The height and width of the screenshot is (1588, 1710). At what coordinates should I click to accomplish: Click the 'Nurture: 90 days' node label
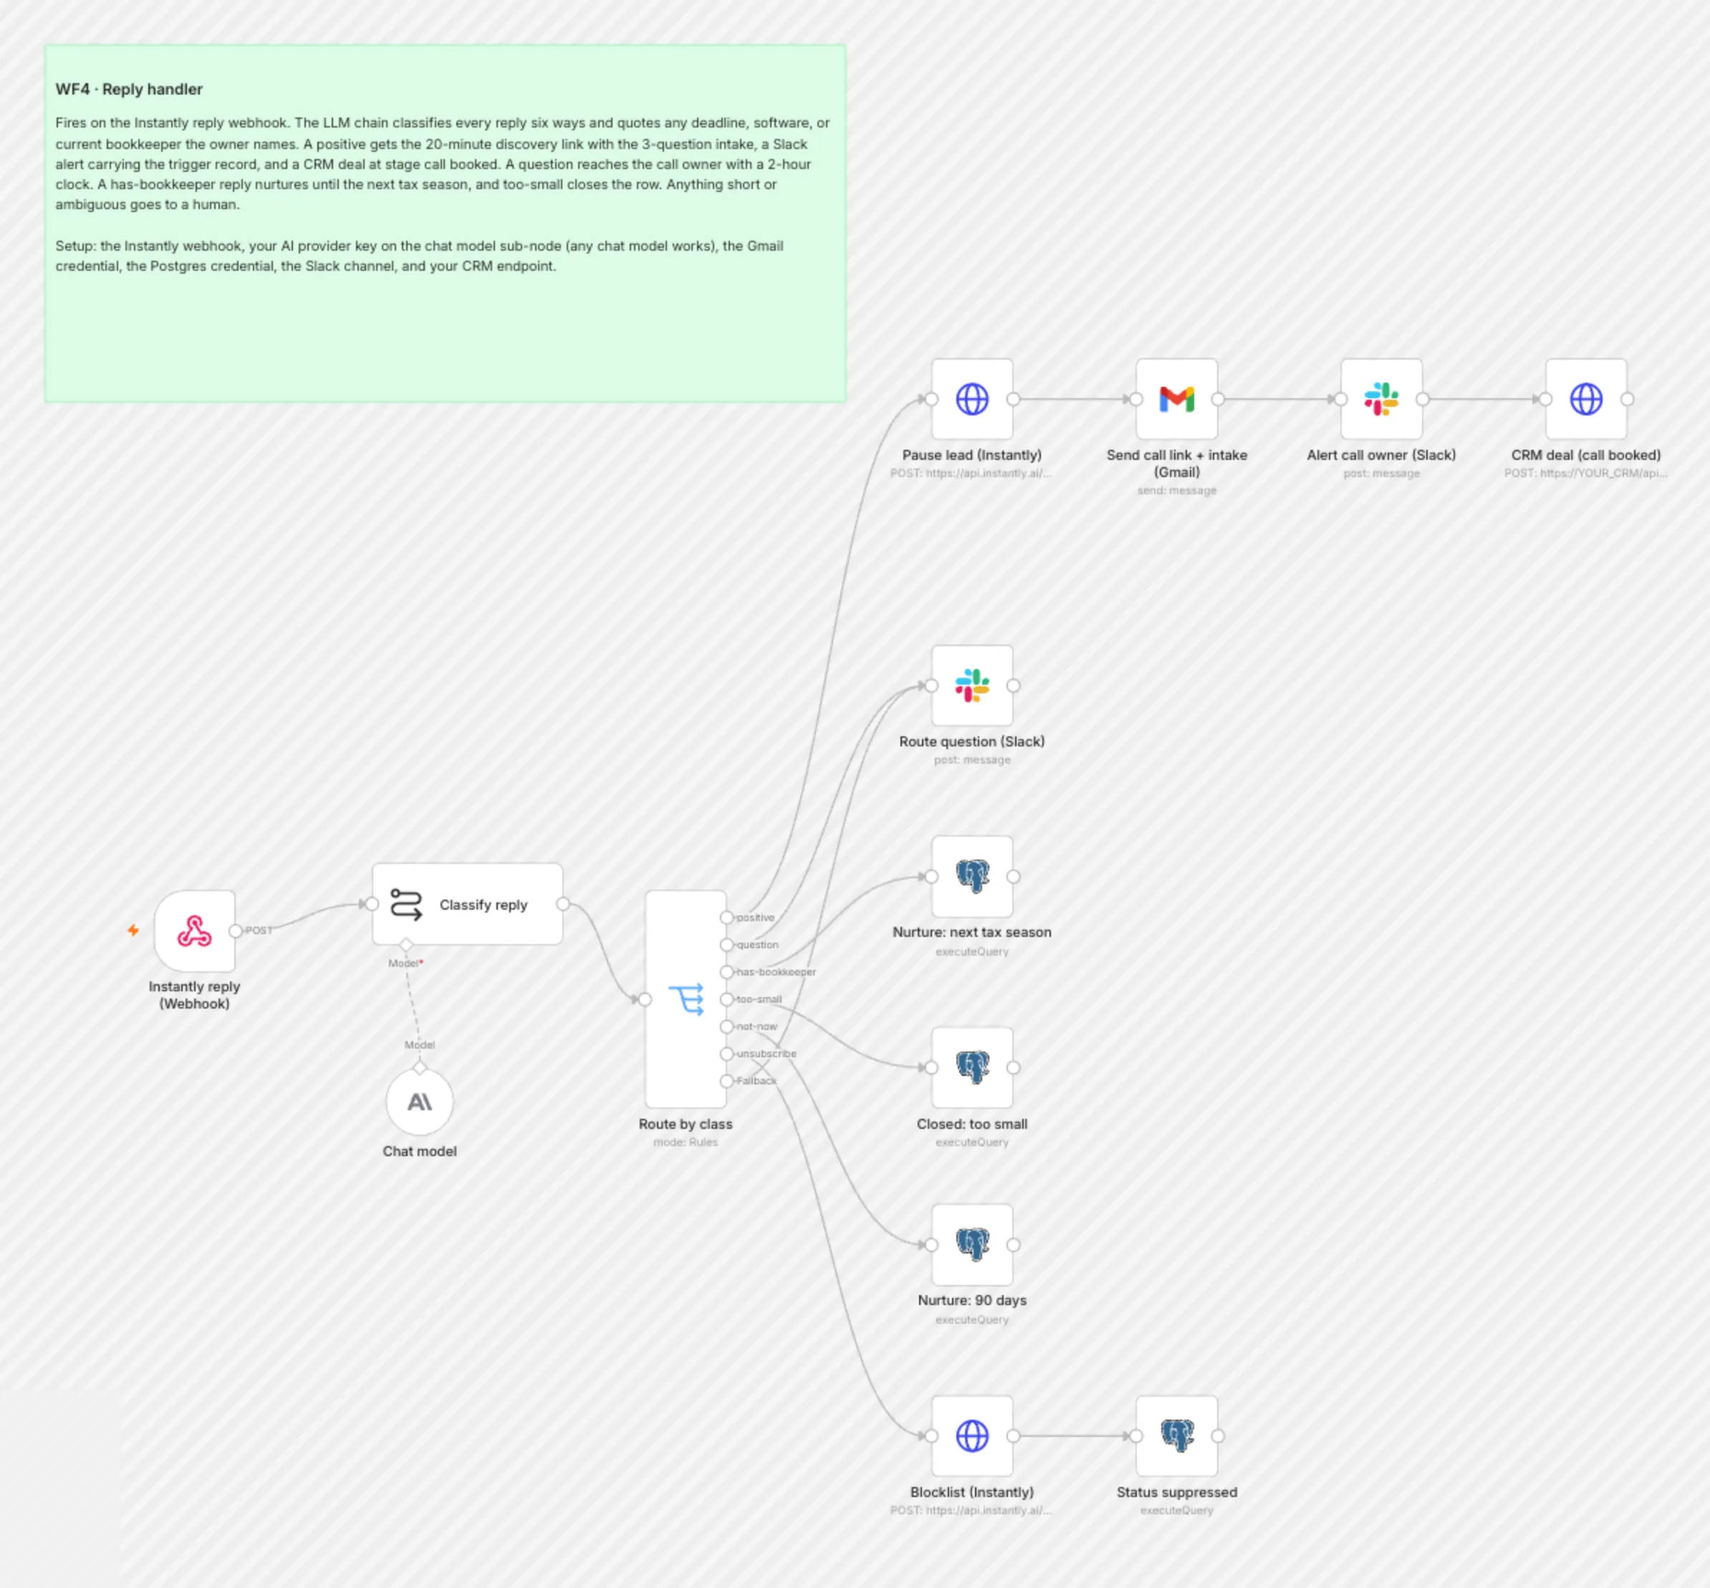pyautogui.click(x=972, y=1300)
